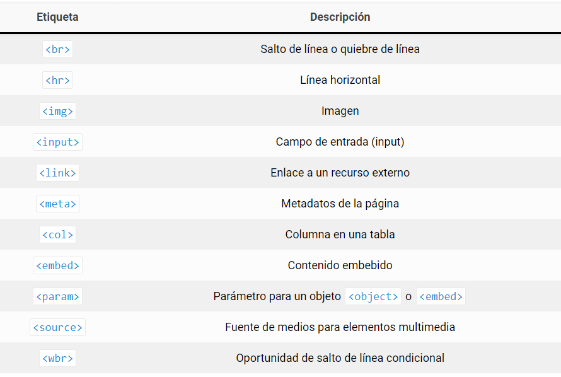Click the <col> tag code label

57,235
